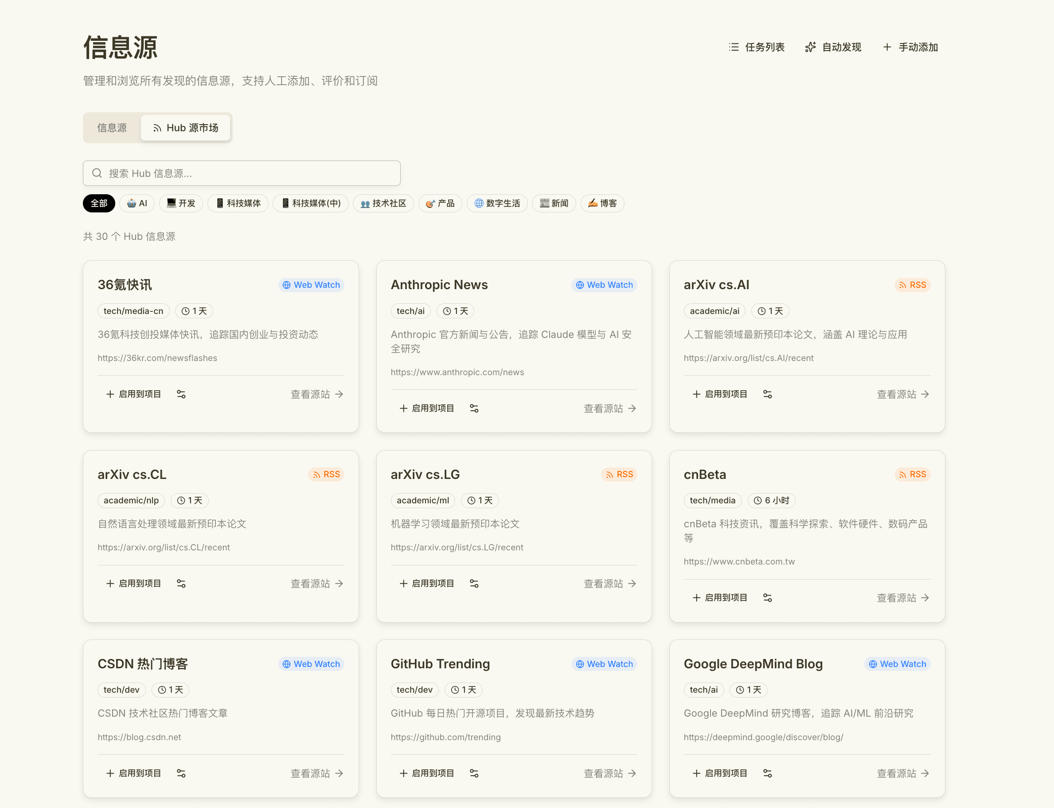Click Web Watch badge on GitHub Trending
Screen dimensions: 1054x808
click(x=604, y=664)
